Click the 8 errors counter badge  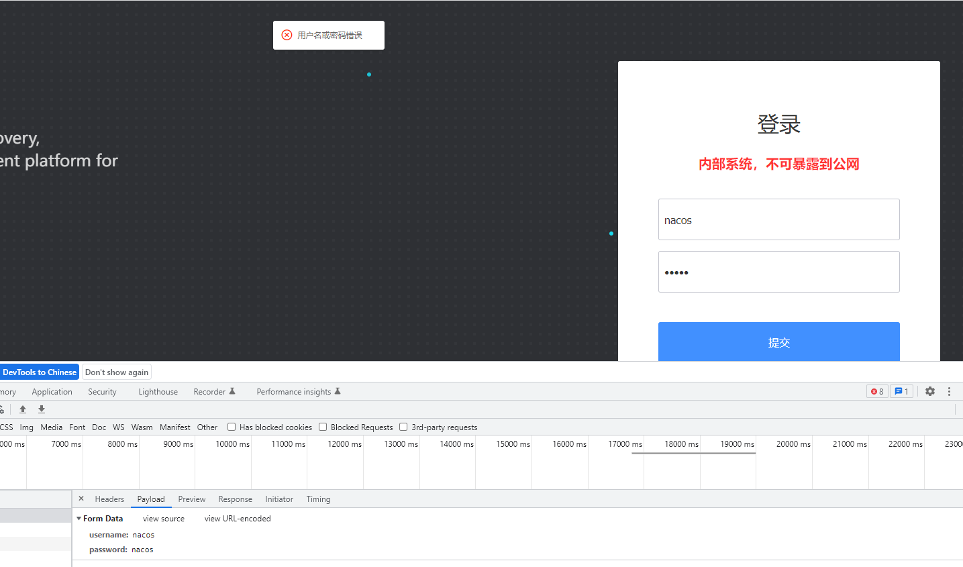coord(877,391)
